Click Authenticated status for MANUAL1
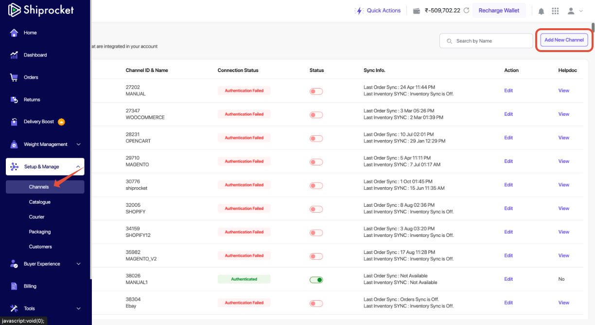Screen dimensions: 595x325 244,279
